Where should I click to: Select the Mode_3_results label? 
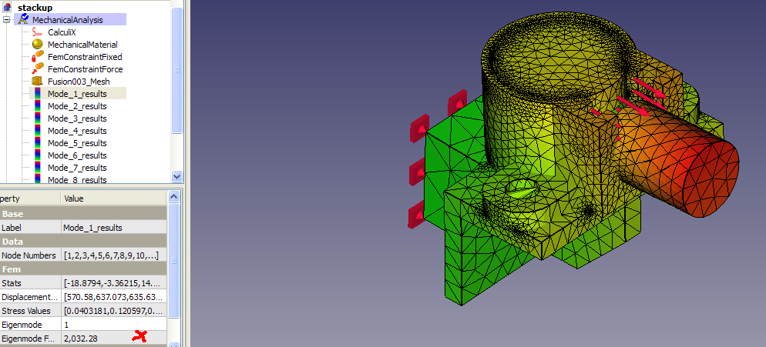click(x=77, y=118)
